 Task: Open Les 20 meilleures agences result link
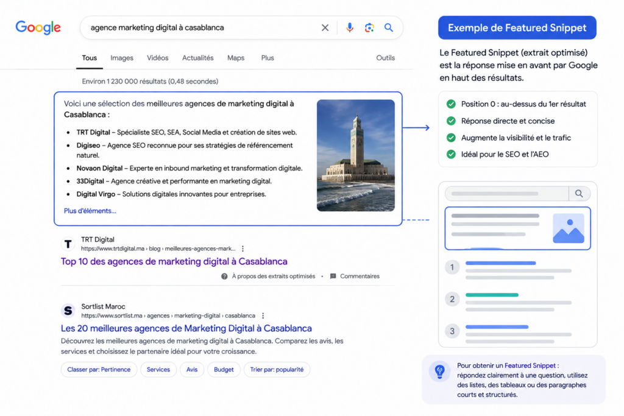186,328
